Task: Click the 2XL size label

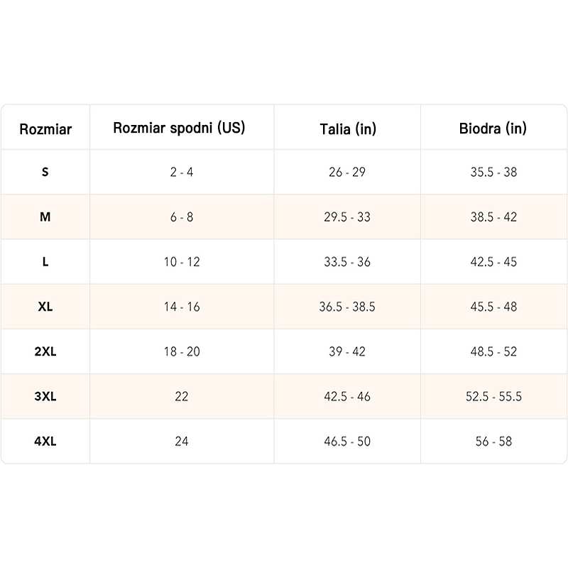Action: tap(45, 351)
